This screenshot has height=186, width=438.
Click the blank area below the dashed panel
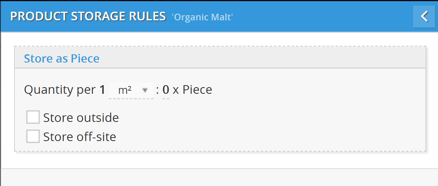[x=219, y=178]
